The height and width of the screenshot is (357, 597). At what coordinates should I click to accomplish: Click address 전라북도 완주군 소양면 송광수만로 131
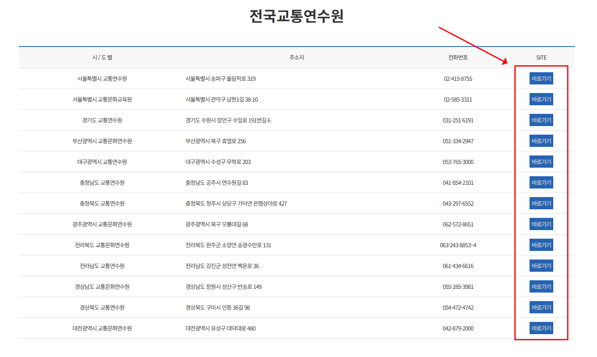click(x=228, y=245)
